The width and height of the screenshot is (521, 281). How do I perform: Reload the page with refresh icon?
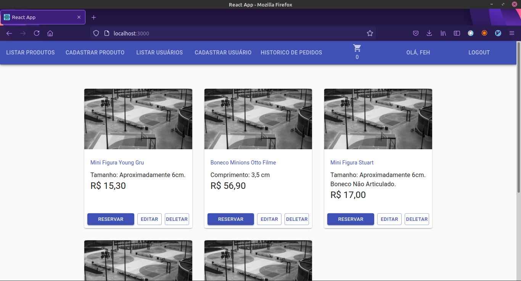click(37, 34)
